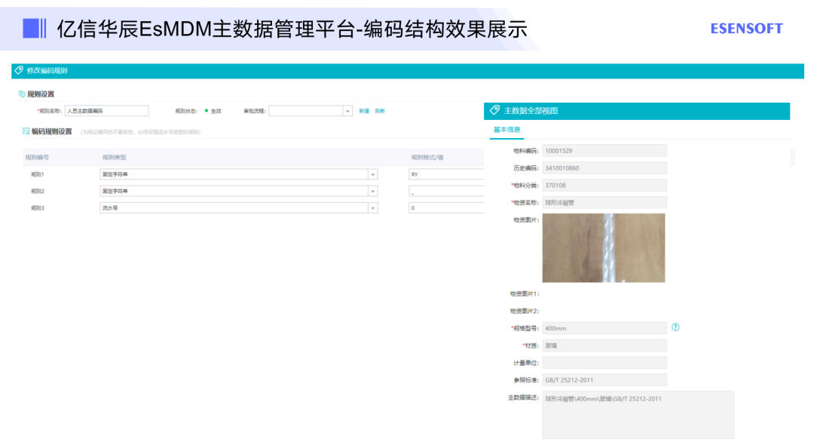
Task: Click the 规则1 row label
Action: [x=38, y=174]
